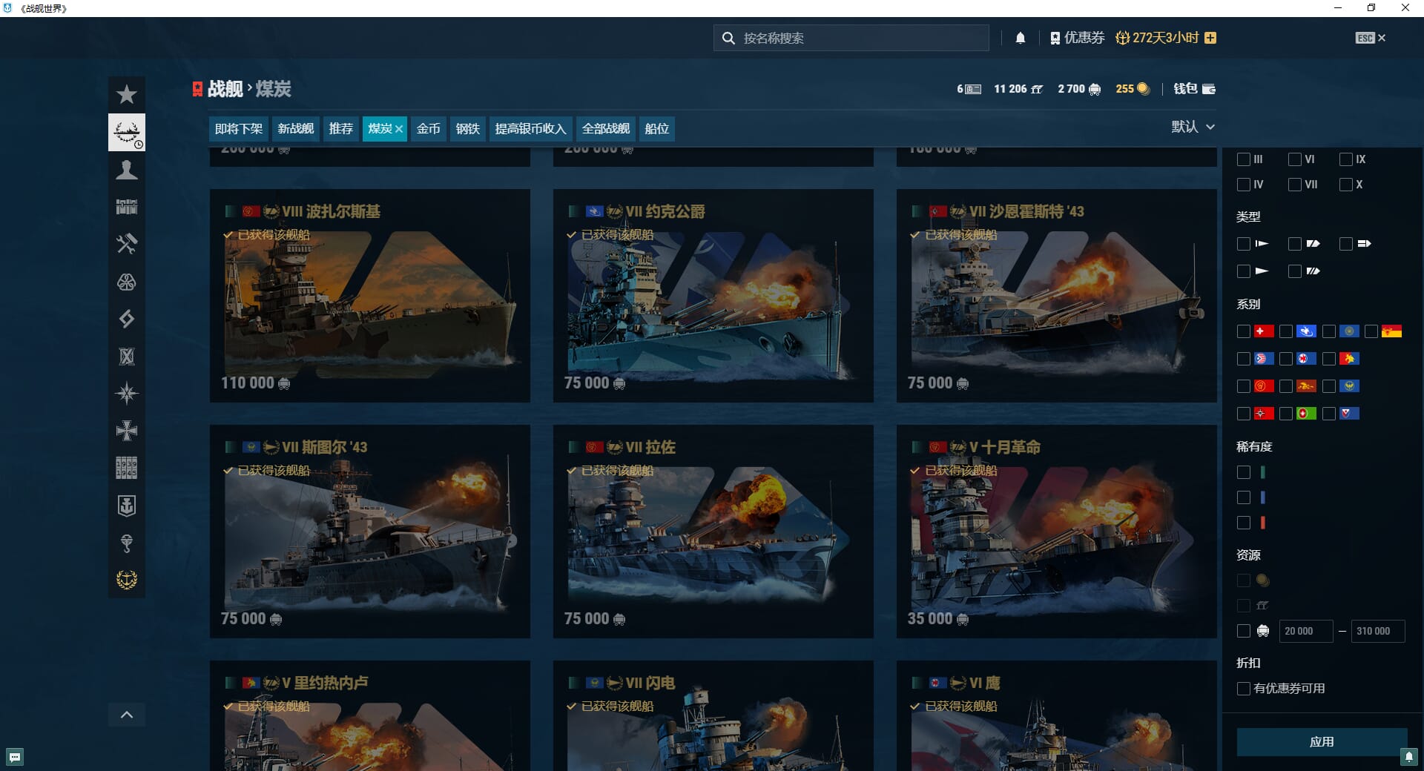This screenshot has width=1424, height=771.
Task: Open the anchor shield sidebar icon
Action: [x=127, y=506]
